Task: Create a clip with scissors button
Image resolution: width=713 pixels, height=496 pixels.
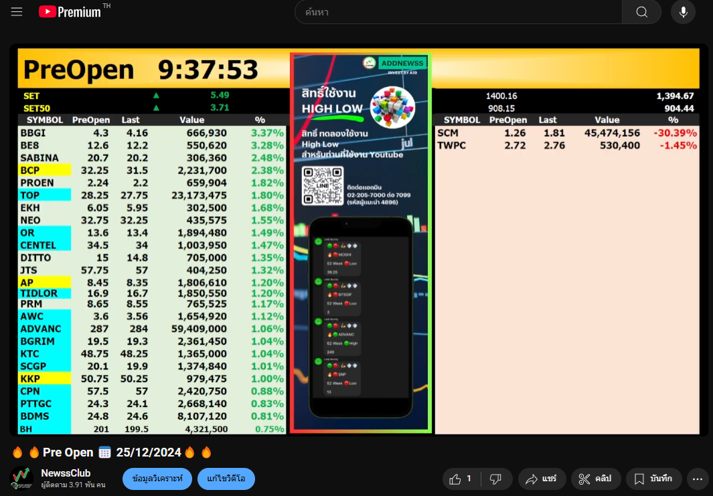Action: click(596, 479)
